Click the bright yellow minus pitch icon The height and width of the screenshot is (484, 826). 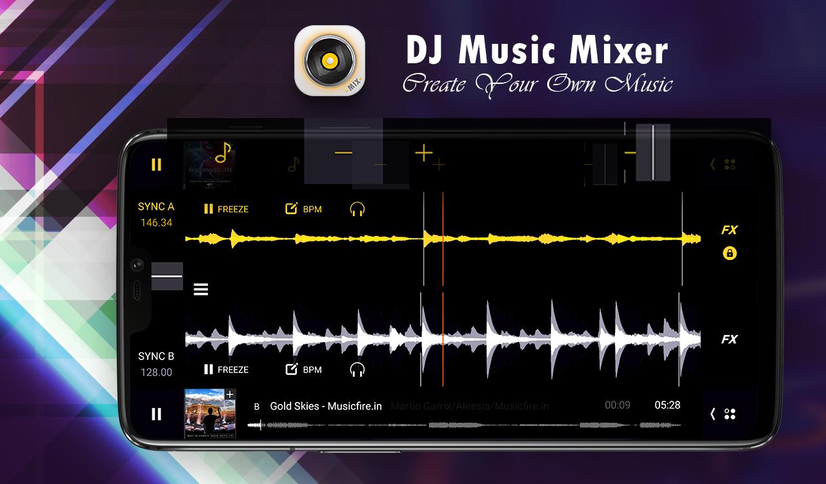point(343,153)
